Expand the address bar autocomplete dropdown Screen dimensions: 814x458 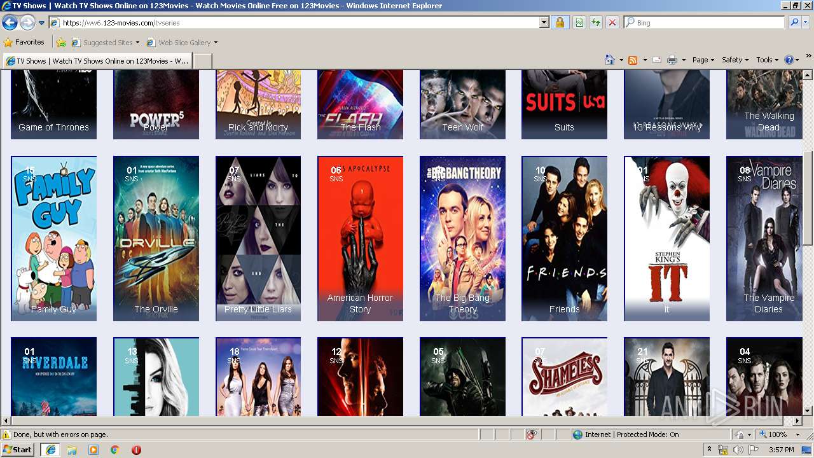544,23
